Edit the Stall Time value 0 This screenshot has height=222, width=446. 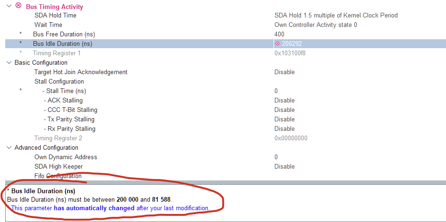pyautogui.click(x=276, y=91)
